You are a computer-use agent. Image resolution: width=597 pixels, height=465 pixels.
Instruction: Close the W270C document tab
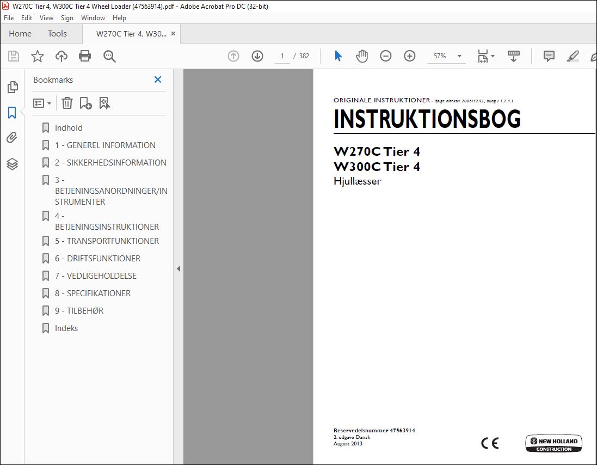(173, 34)
